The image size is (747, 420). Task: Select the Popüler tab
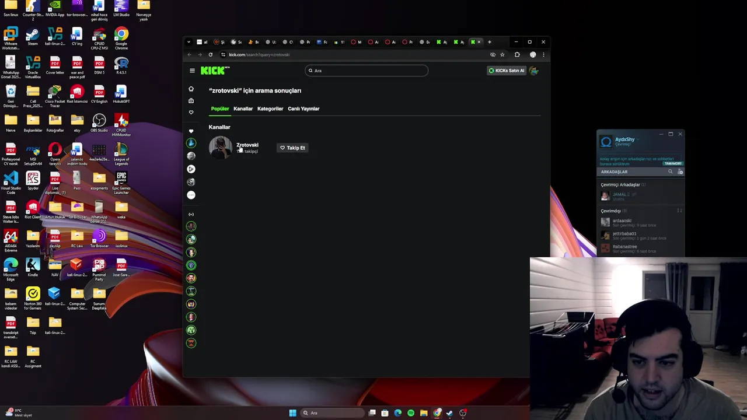click(220, 108)
